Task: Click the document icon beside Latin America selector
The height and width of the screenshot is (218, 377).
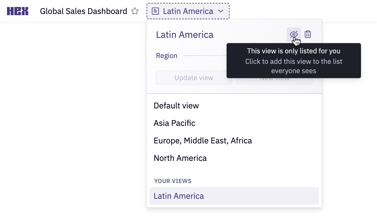Action: click(155, 11)
